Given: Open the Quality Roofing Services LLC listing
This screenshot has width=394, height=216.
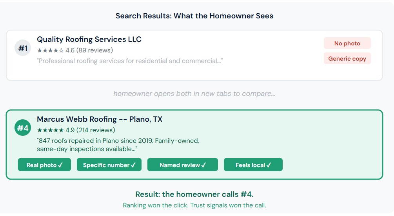Looking at the screenshot, I should coord(89,40).
